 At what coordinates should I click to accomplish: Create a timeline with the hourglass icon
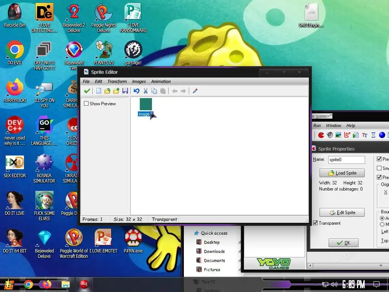373,135
